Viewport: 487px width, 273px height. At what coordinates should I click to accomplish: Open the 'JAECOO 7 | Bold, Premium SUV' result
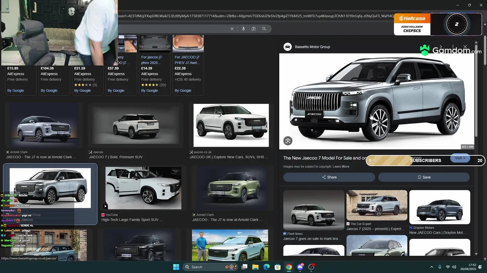click(x=116, y=157)
